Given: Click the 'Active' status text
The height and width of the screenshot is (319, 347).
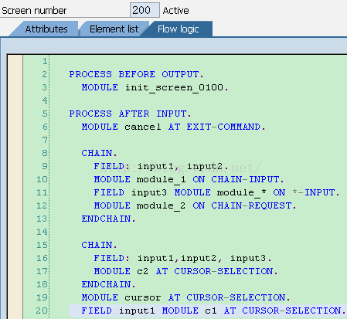Looking at the screenshot, I should tap(175, 11).
